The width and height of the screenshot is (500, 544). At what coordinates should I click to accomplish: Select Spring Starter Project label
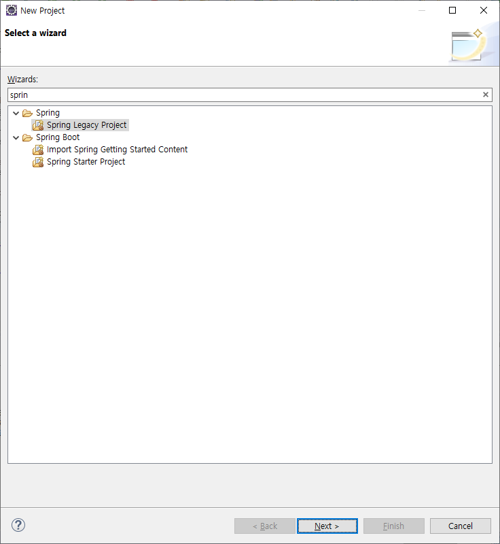pyautogui.click(x=86, y=162)
